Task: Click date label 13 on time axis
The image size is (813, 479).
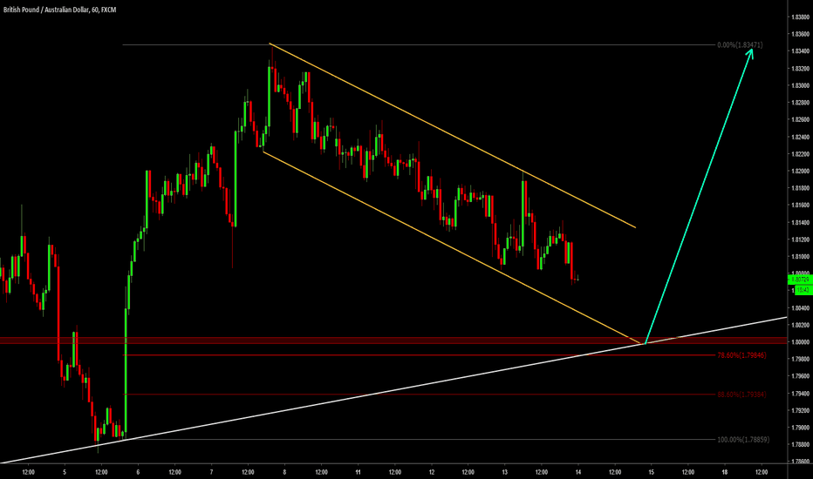Action: tap(505, 472)
